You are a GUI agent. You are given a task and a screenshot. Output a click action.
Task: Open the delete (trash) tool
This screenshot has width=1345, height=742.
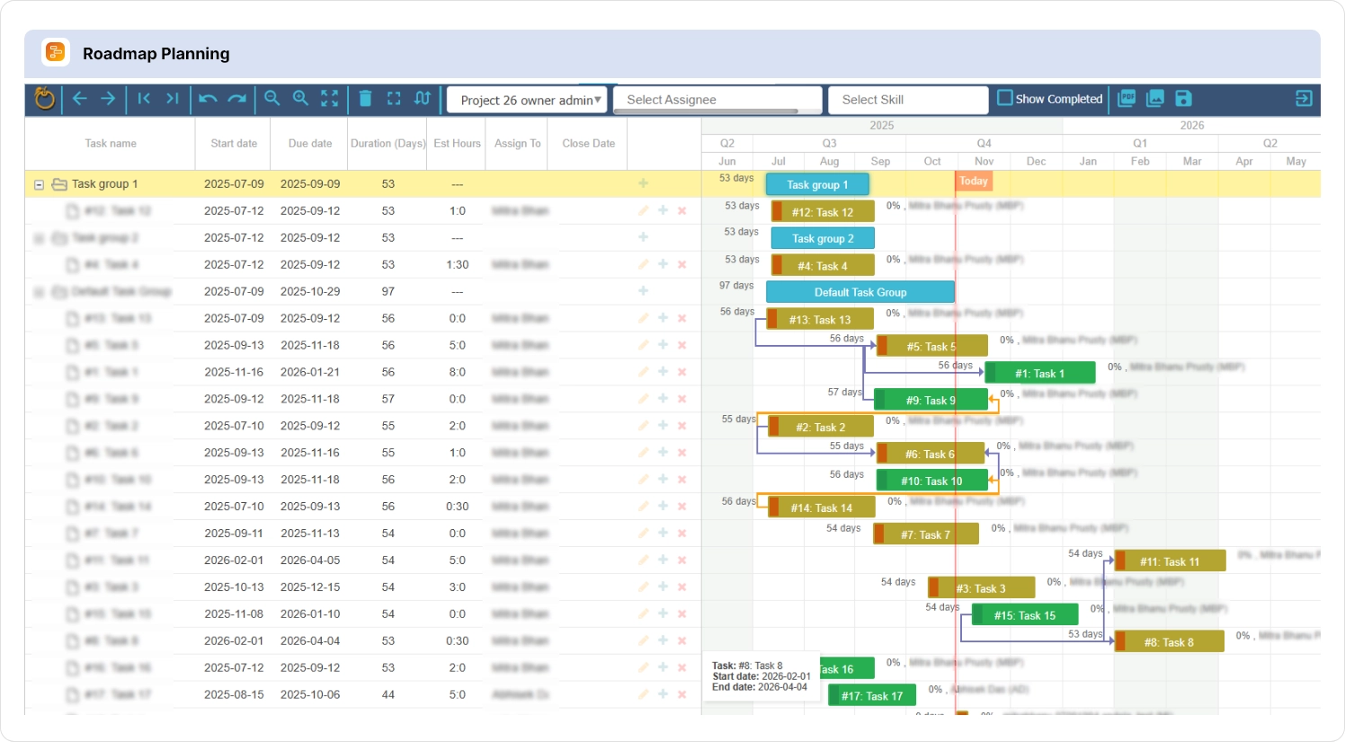[x=365, y=99]
